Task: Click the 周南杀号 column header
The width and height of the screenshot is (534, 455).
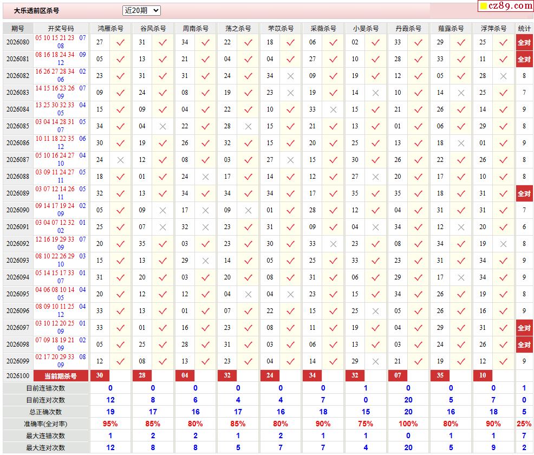Action: (x=196, y=29)
